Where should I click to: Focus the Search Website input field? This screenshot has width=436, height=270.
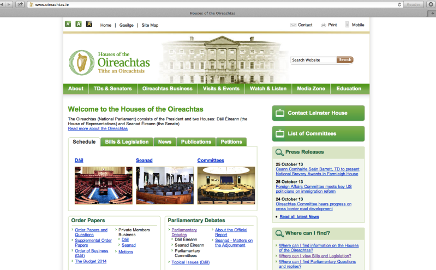click(313, 60)
